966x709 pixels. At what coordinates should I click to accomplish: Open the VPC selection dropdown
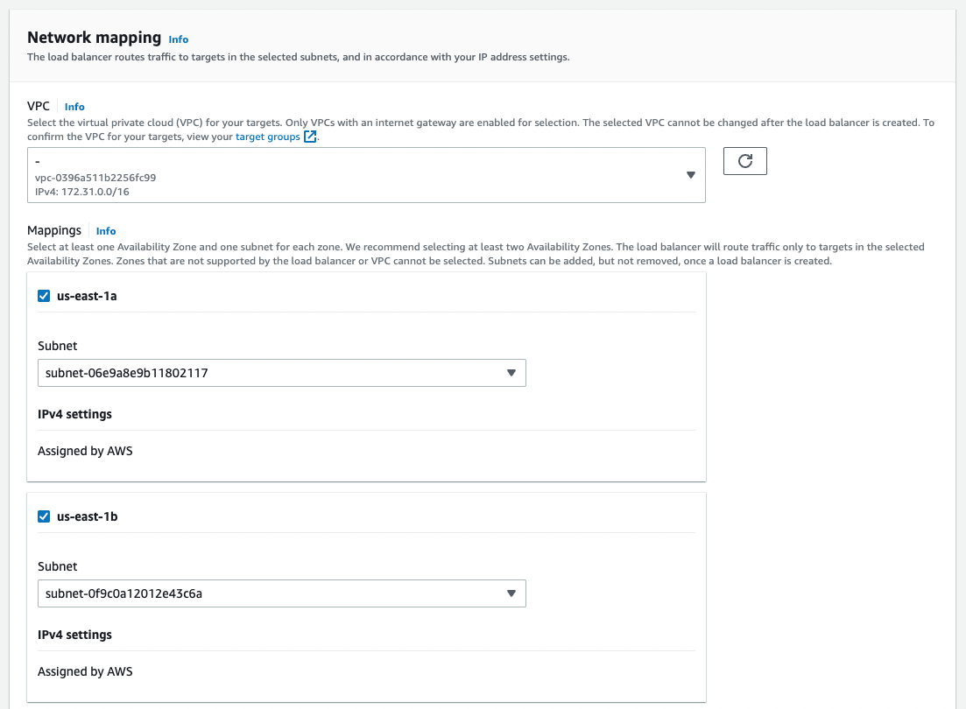(366, 175)
